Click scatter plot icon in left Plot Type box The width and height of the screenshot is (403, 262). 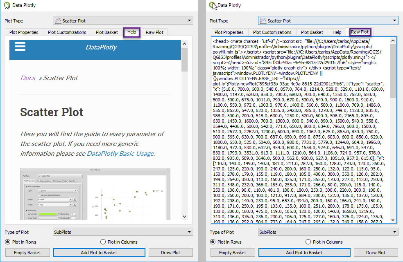click(58, 20)
